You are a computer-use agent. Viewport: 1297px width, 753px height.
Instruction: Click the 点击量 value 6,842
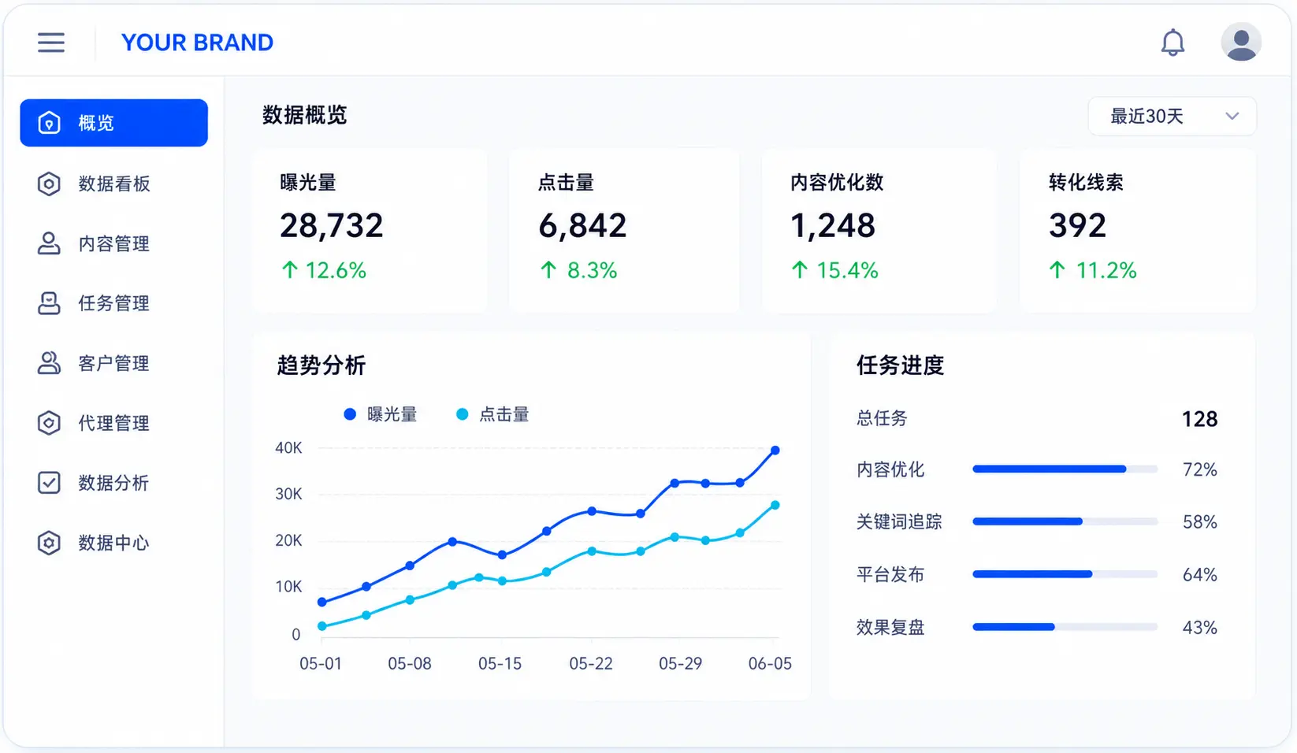(x=583, y=226)
